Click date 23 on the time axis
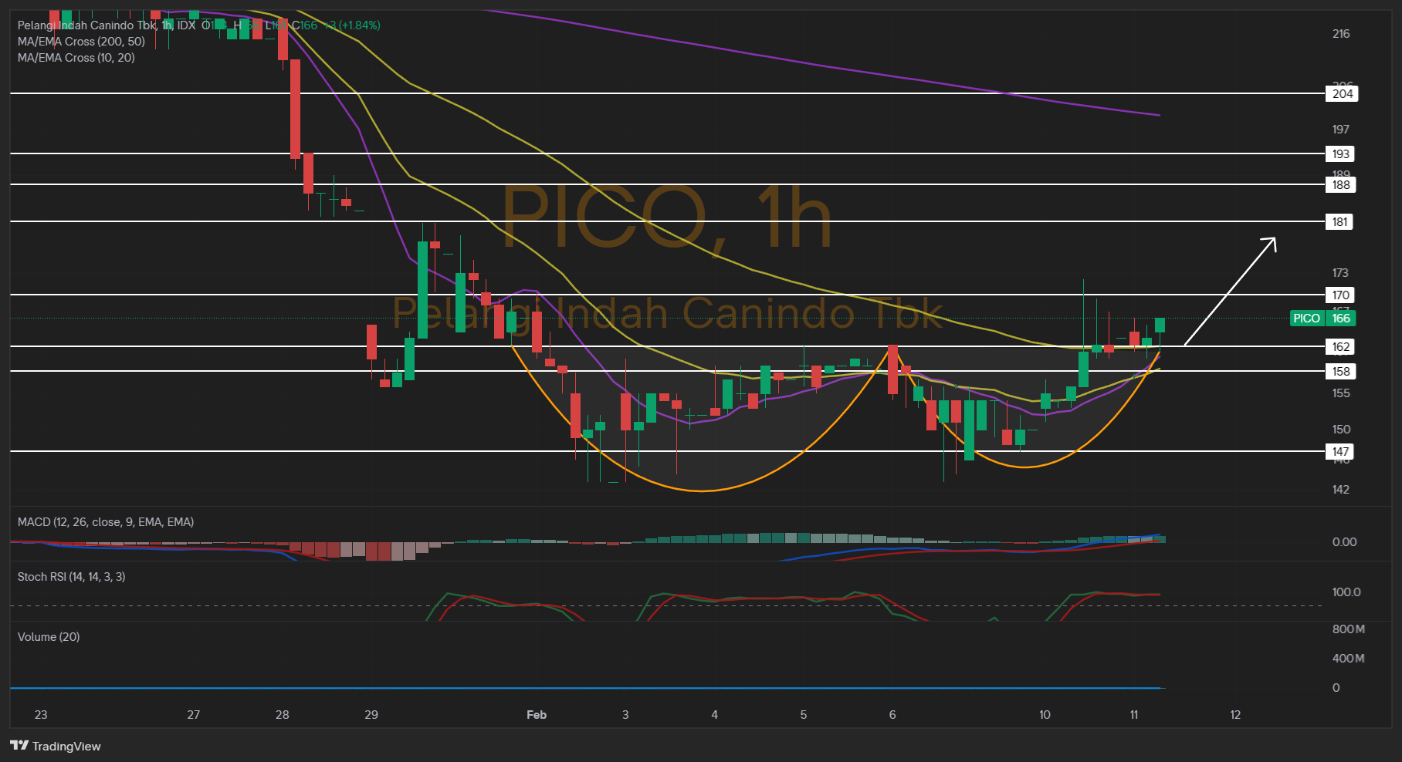 pyautogui.click(x=41, y=715)
